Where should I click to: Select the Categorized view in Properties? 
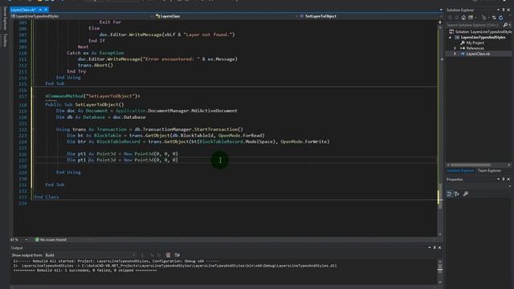(x=450, y=194)
